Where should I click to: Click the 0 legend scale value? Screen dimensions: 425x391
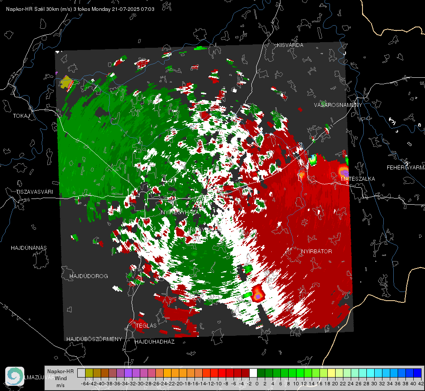tap(257, 384)
